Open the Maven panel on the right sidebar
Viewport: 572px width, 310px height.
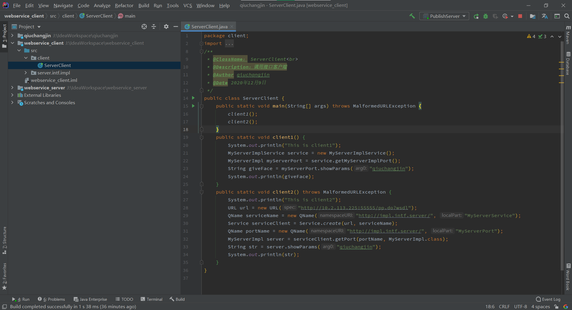click(568, 36)
